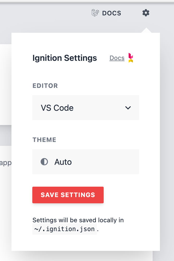The height and width of the screenshot is (261, 174).
Task: Click the Ignition Settings heading
Action: [x=65, y=58]
